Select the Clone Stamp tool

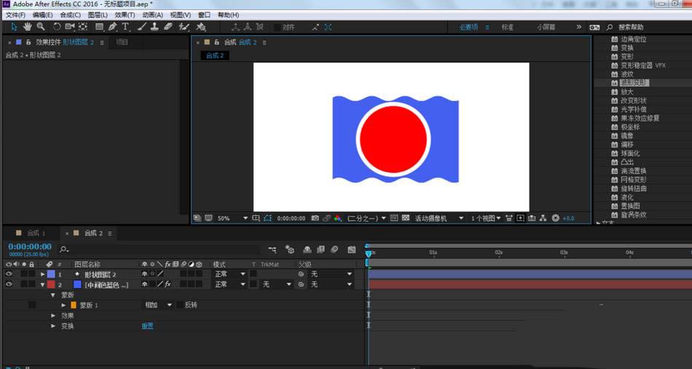154,27
